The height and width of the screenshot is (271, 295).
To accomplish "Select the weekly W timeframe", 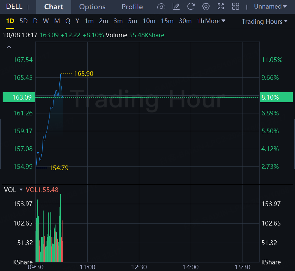I will coord(46,21).
